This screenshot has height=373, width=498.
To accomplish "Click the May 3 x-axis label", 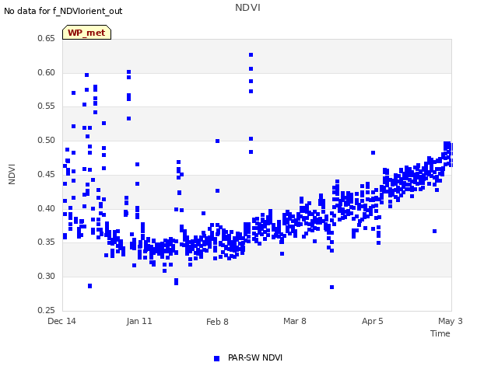I will [x=451, y=321].
